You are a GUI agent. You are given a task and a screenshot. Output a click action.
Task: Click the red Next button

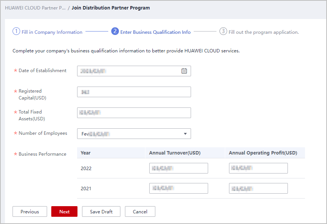[x=64, y=211]
